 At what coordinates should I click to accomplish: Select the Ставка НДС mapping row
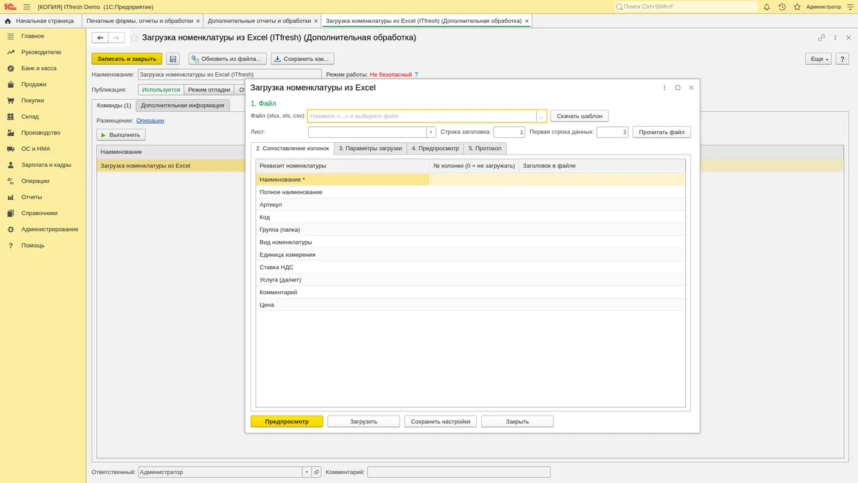click(471, 267)
